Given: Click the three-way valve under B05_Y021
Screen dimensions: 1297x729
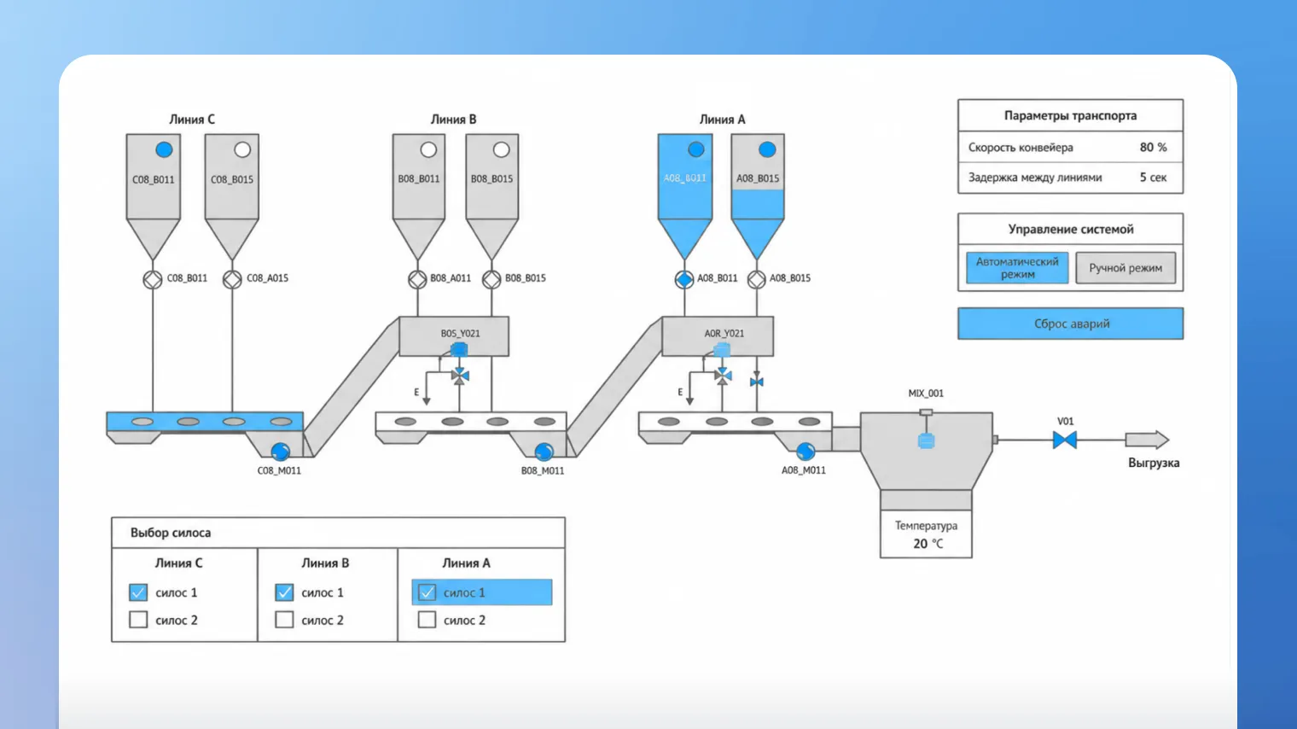Looking at the screenshot, I should pos(460,375).
